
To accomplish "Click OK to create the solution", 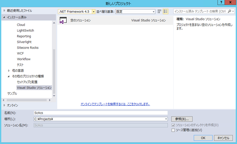I will 203,138.
